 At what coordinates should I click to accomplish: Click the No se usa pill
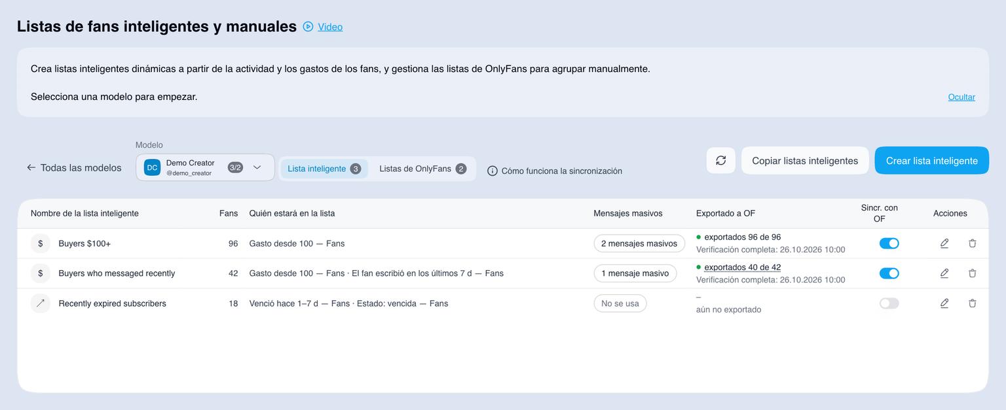(x=620, y=303)
